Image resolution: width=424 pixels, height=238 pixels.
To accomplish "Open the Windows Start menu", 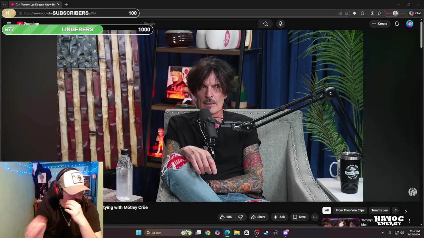I will pyautogui.click(x=139, y=233).
